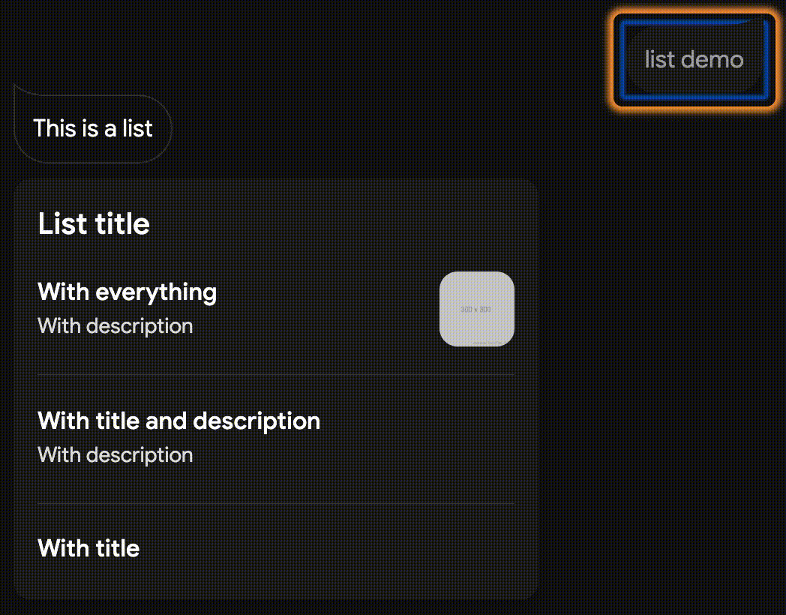Screen dimensions: 786x615
Task: Click the tiny watermark text at thumbnail bottom
Action: click(489, 343)
